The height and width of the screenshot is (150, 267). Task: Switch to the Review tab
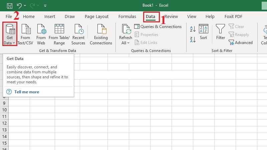(x=171, y=16)
